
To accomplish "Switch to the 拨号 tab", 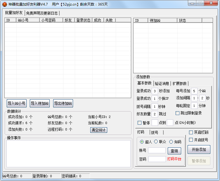I will pos(155,133).
